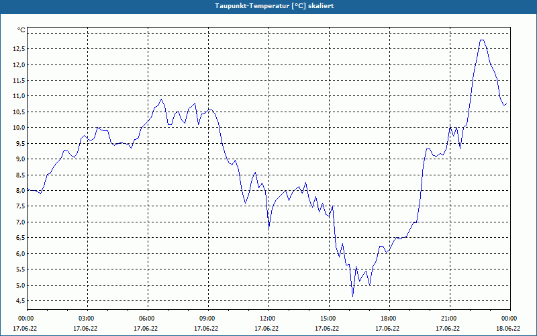The height and width of the screenshot is (336, 537).
Task: Click the 12,5 y-axis value
Action: click(x=19, y=49)
